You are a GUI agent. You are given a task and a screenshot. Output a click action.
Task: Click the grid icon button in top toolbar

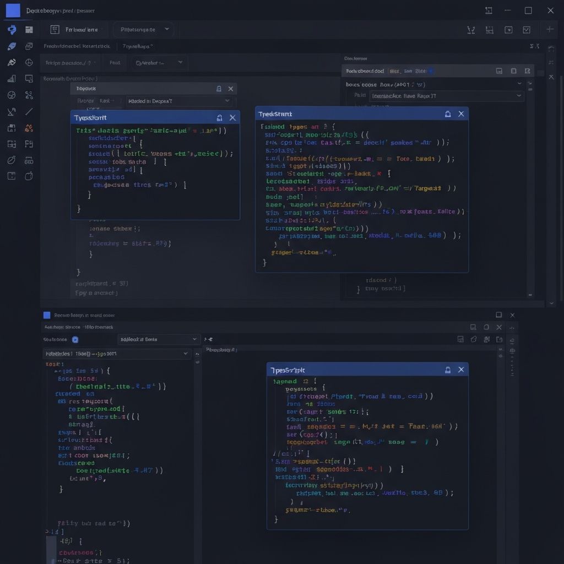(x=55, y=30)
